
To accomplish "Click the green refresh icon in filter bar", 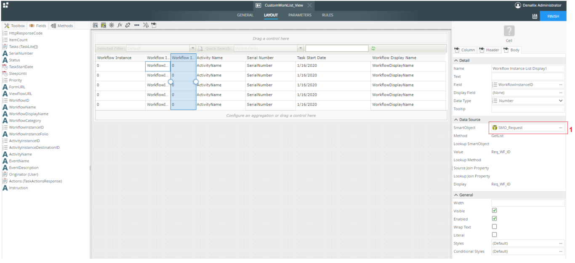I will [373, 49].
